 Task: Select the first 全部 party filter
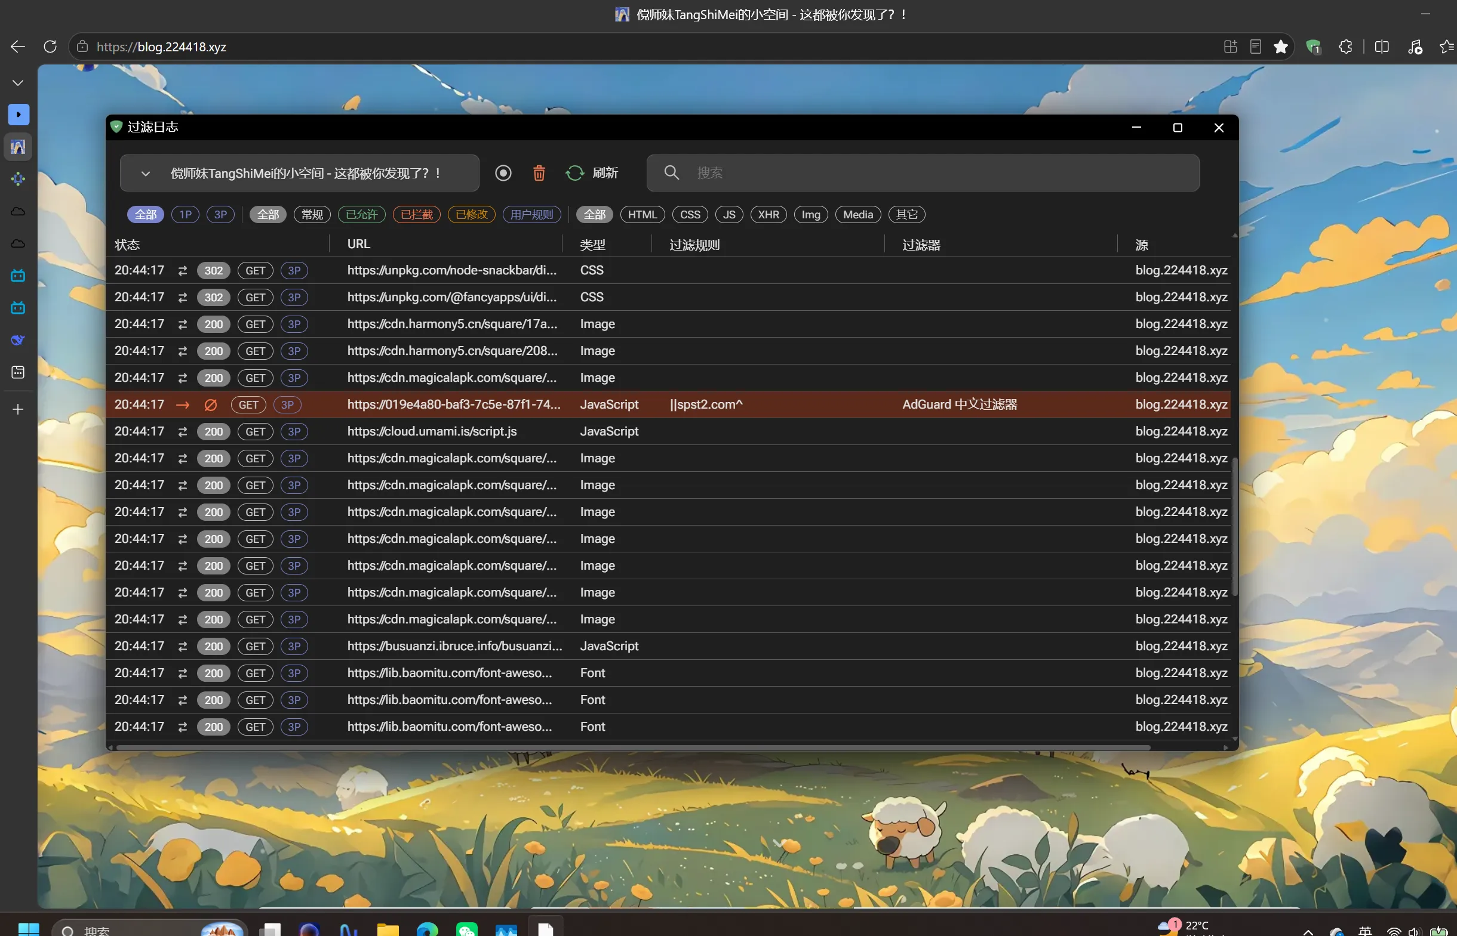click(145, 215)
